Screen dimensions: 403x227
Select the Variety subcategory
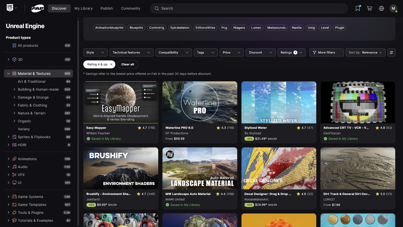pyautogui.click(x=24, y=129)
